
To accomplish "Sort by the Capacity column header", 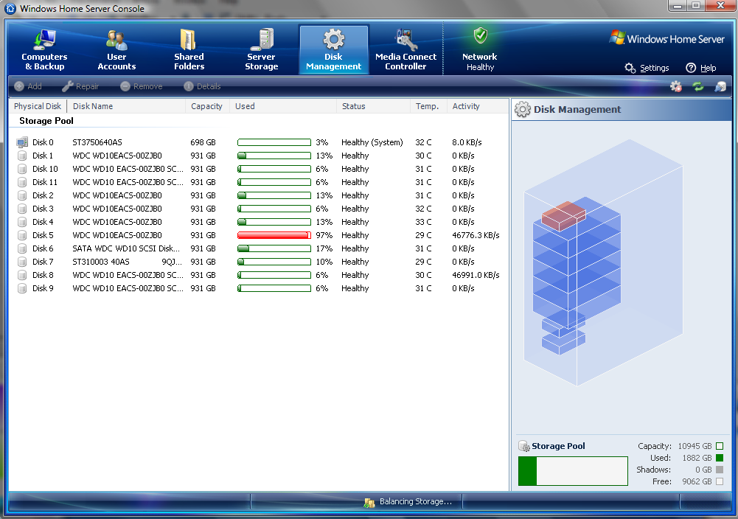I will (x=206, y=106).
